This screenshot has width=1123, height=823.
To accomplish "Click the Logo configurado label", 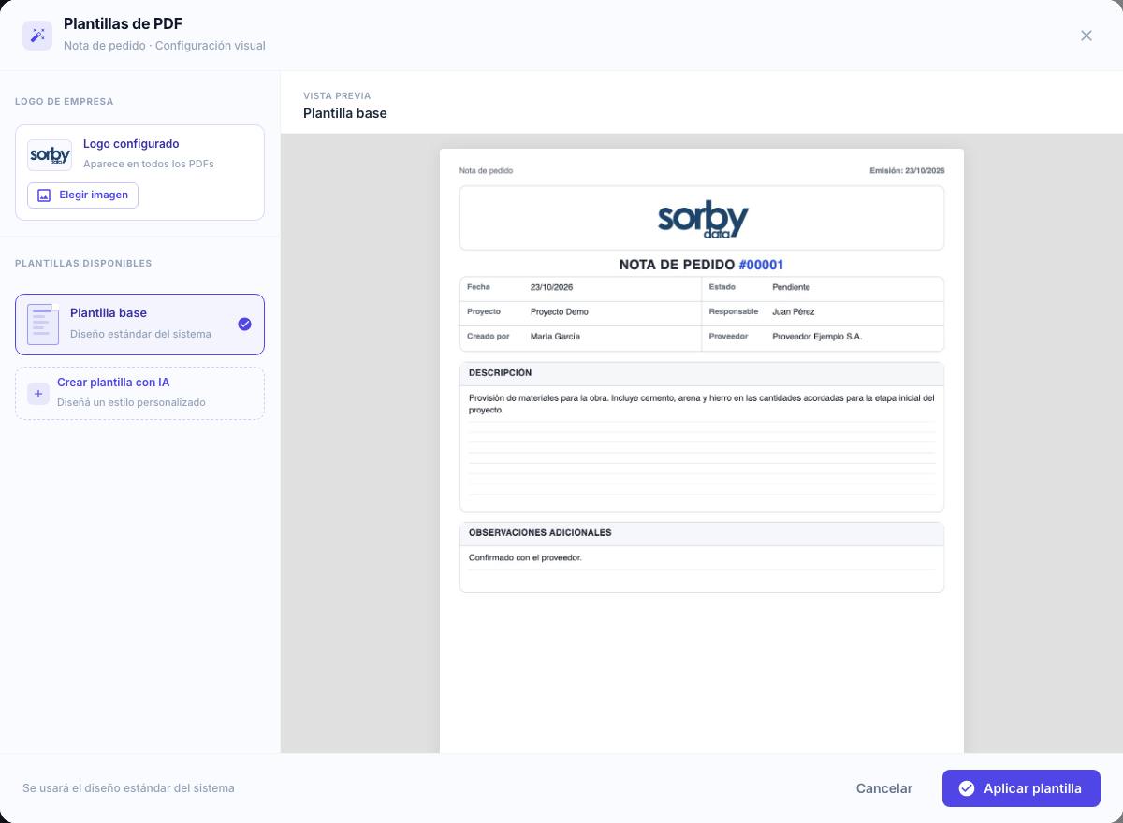I will [131, 144].
